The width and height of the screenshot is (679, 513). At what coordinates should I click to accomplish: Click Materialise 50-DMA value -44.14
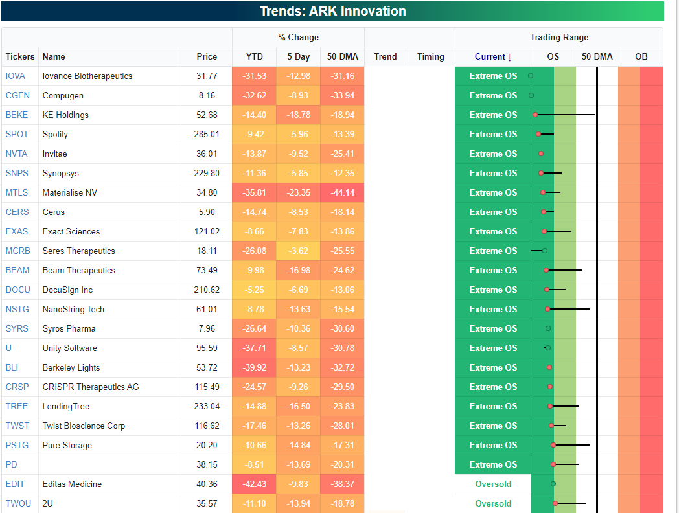coord(343,192)
